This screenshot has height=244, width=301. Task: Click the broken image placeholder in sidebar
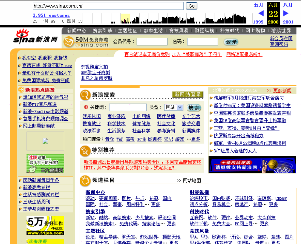tap(45, 141)
